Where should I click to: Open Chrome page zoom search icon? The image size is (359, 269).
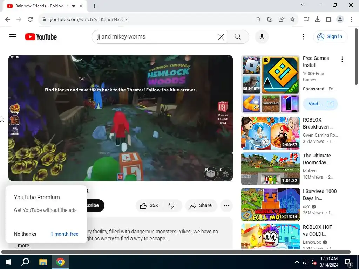pos(258,19)
